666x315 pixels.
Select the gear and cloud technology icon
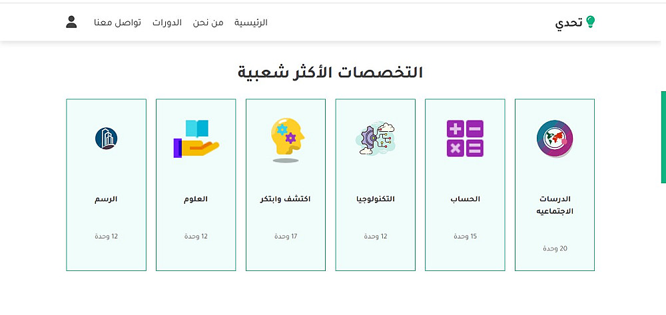[x=375, y=139]
